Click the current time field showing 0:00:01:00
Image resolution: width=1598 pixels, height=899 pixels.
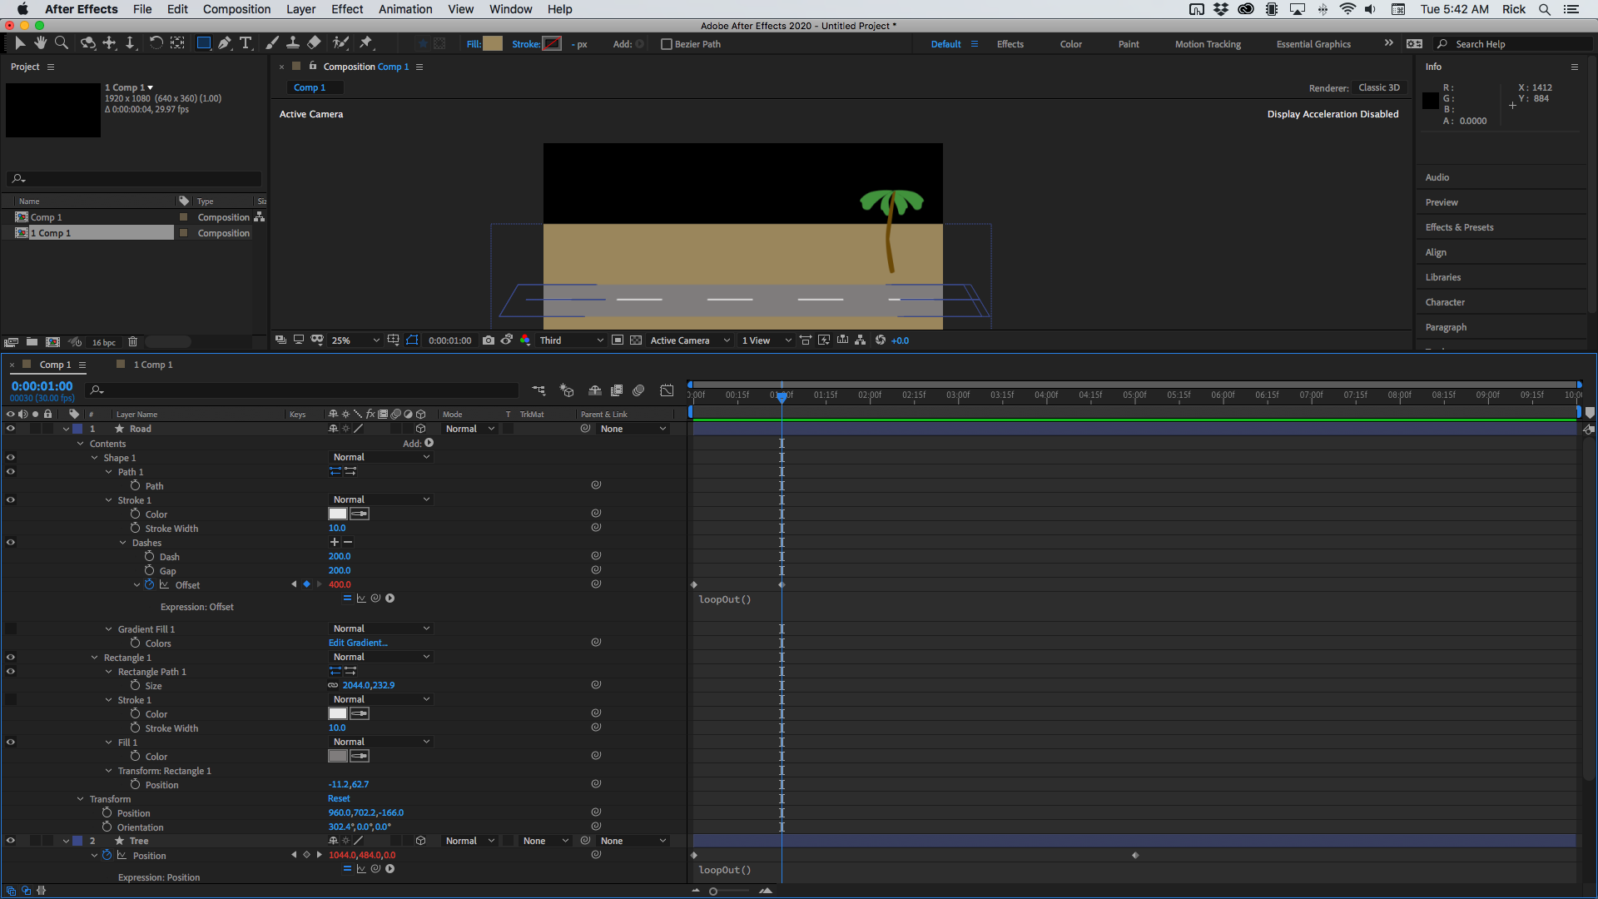[x=42, y=385]
